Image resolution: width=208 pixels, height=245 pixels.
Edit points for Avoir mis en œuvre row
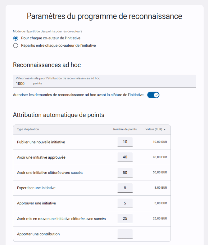pyautogui.click(x=125, y=219)
